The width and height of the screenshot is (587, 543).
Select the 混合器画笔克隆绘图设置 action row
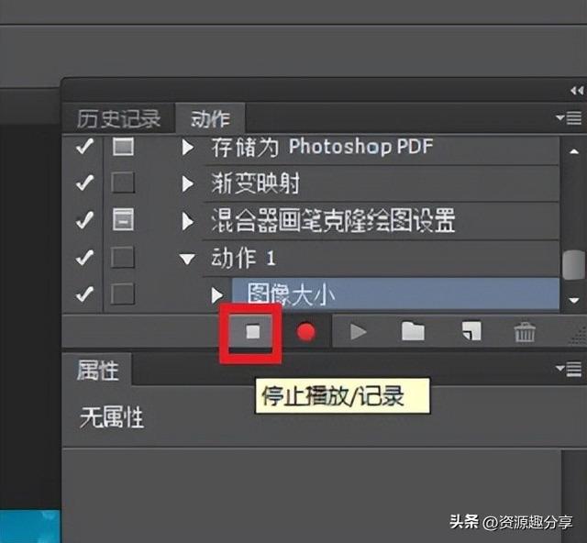pos(382,221)
